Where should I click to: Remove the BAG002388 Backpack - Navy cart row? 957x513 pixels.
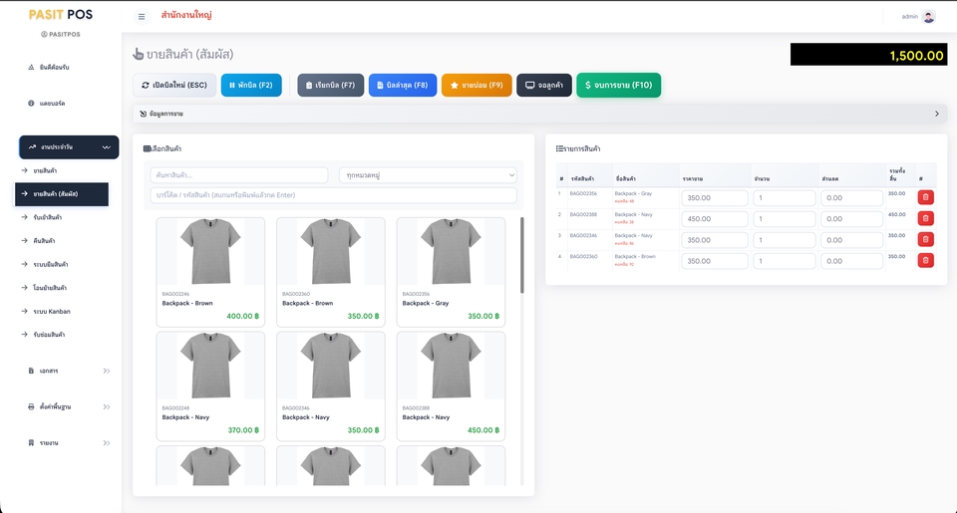[925, 218]
